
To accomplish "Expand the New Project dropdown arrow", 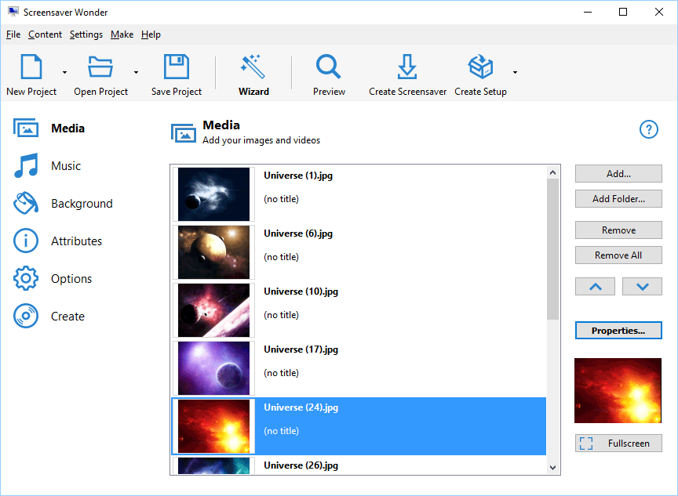I will tap(64, 73).
